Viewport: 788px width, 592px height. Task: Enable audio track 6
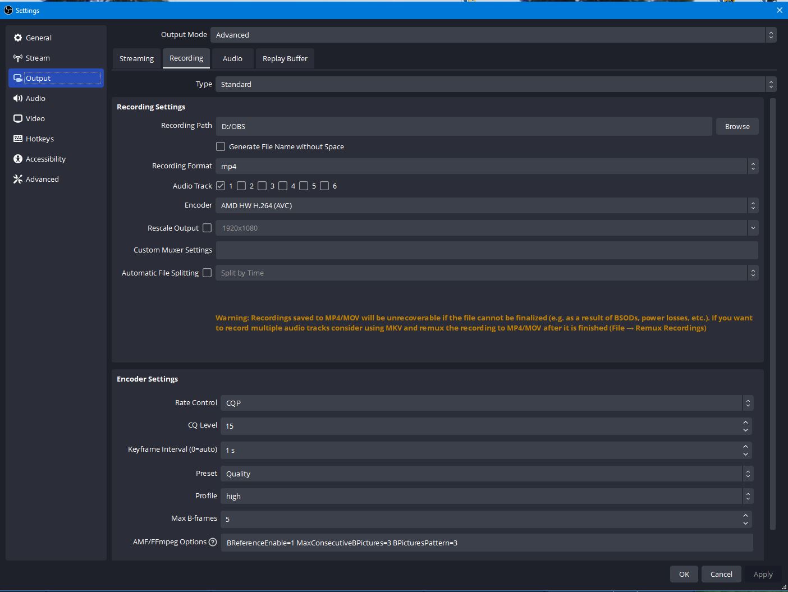click(x=324, y=186)
